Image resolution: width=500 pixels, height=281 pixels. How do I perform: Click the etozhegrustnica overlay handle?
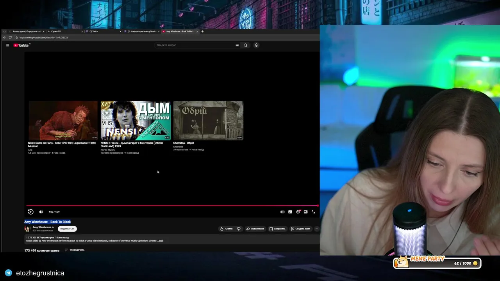40,273
